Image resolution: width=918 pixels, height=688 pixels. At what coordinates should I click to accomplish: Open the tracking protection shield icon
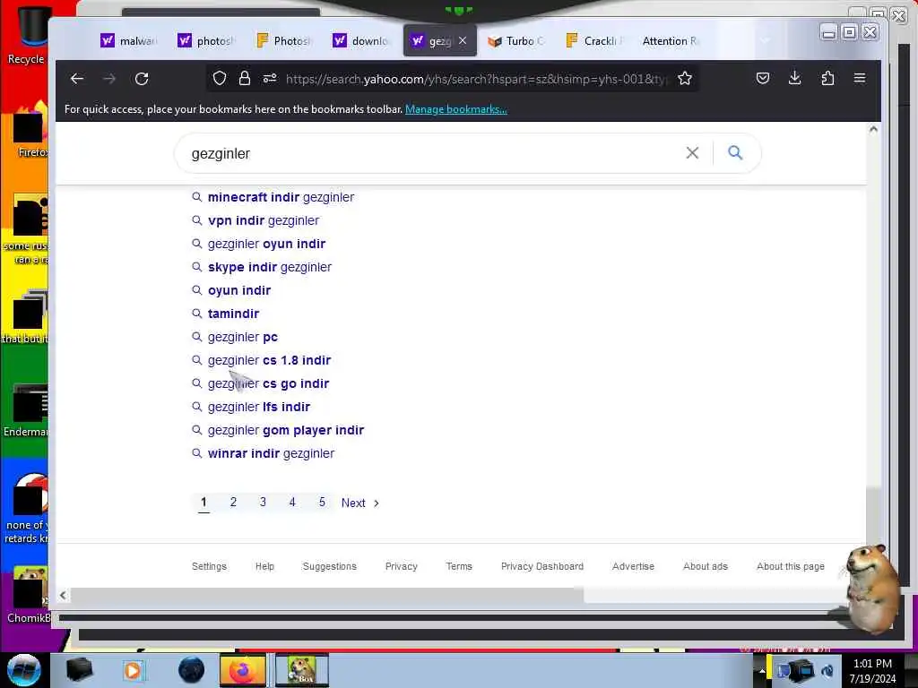pyautogui.click(x=220, y=79)
